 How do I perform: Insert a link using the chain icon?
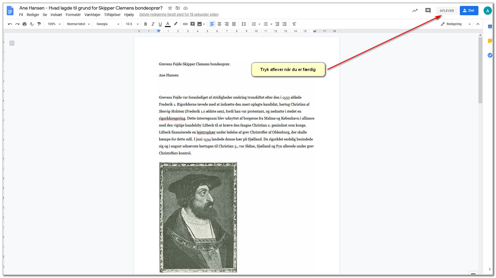[x=185, y=24]
